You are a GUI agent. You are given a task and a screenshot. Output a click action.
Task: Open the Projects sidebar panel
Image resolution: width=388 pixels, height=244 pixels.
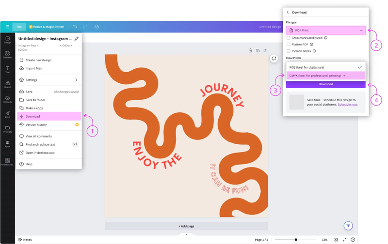coord(7,129)
